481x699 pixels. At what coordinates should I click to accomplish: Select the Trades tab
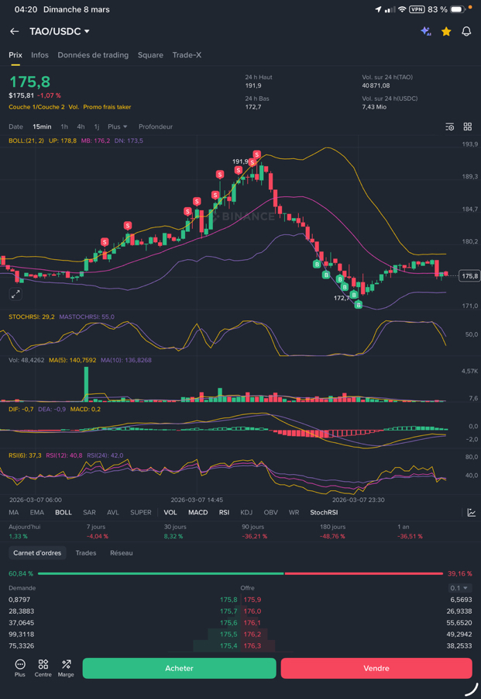click(x=86, y=553)
